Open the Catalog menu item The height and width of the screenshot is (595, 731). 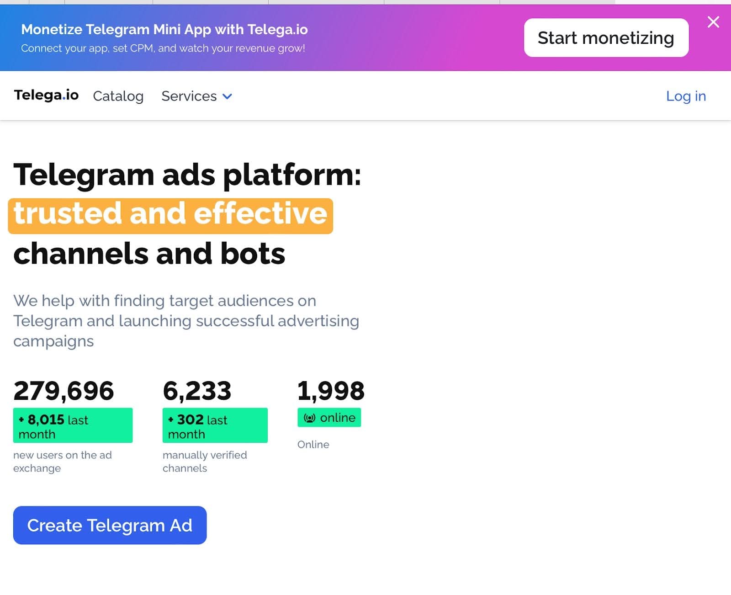pyautogui.click(x=118, y=96)
